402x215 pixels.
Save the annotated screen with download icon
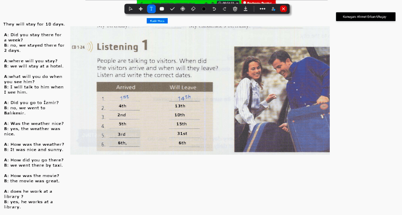(x=245, y=9)
